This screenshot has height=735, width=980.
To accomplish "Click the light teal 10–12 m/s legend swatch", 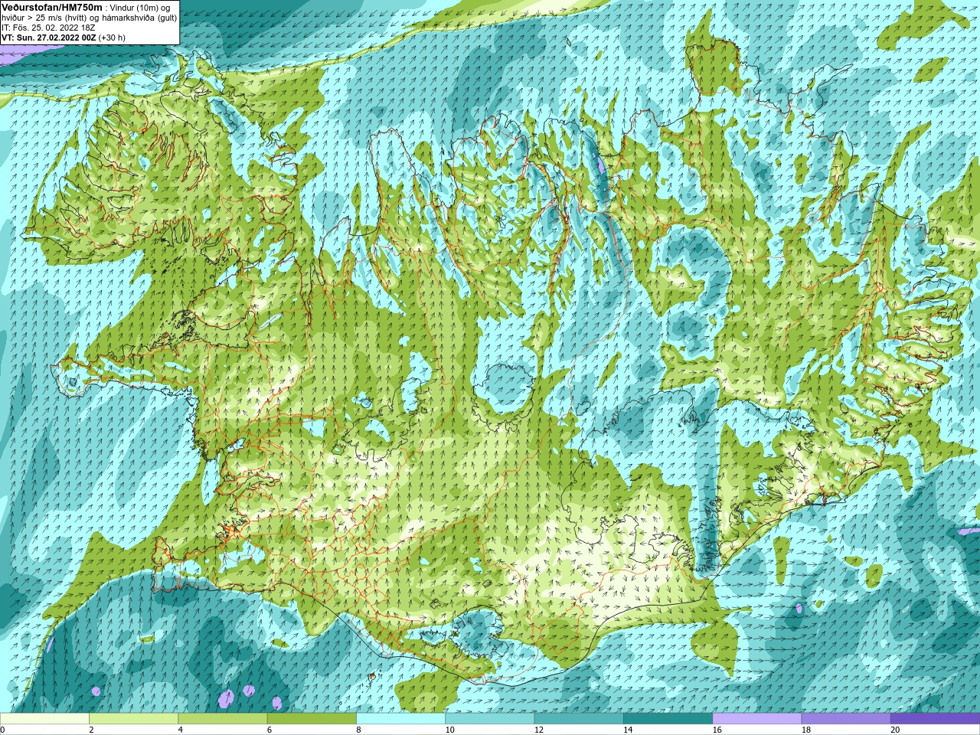I will click(489, 719).
